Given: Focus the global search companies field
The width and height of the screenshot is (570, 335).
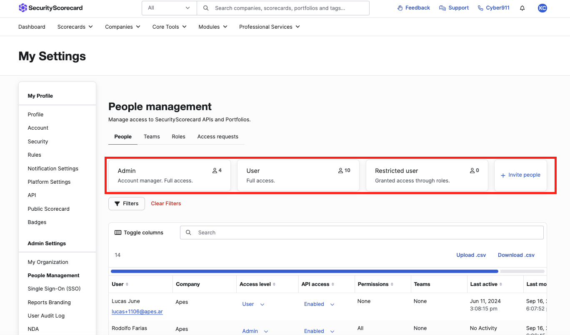Looking at the screenshot, I should tap(283, 8).
